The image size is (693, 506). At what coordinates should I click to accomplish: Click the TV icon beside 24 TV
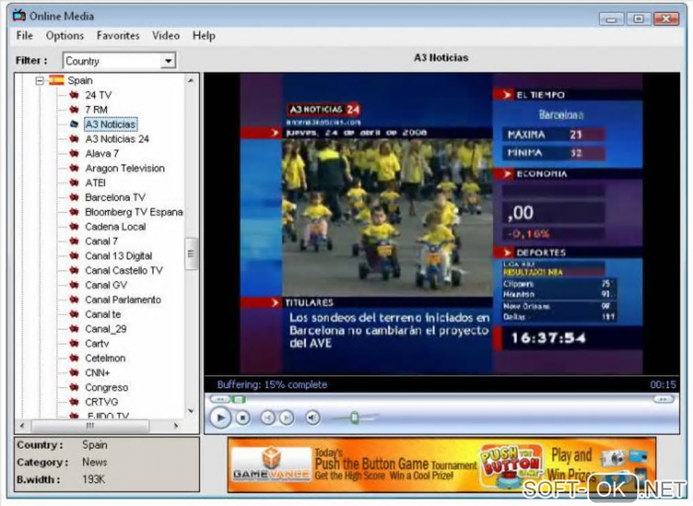coord(74,95)
